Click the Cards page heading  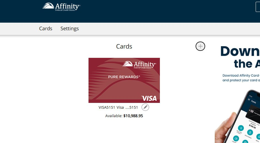(124, 47)
